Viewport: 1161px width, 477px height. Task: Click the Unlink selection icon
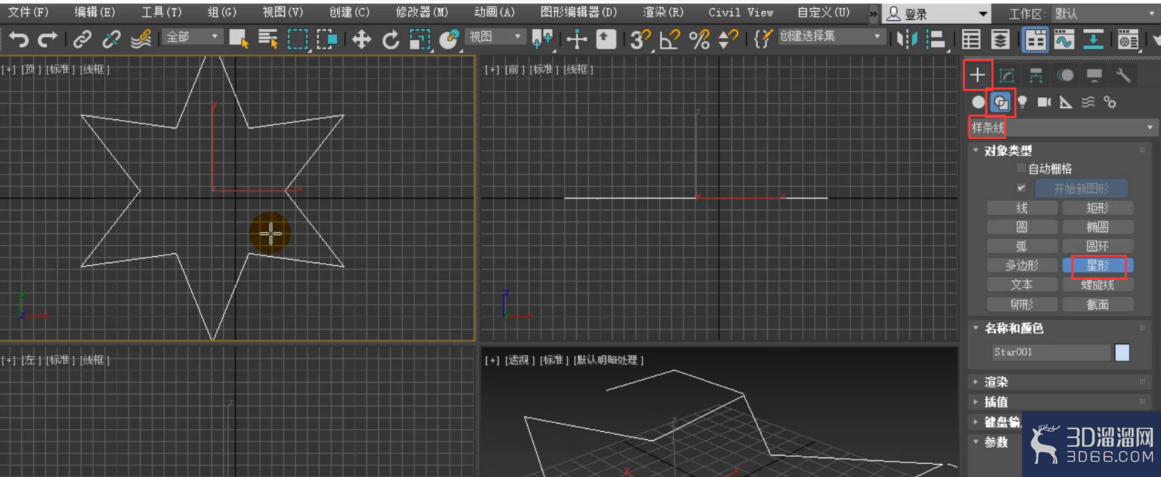pos(111,40)
